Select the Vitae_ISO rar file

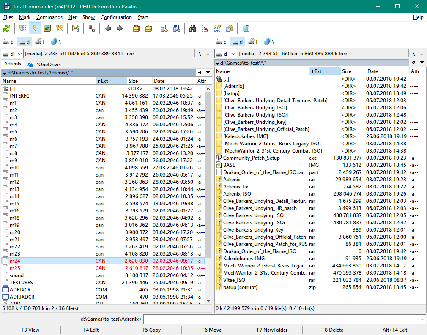click(x=234, y=280)
